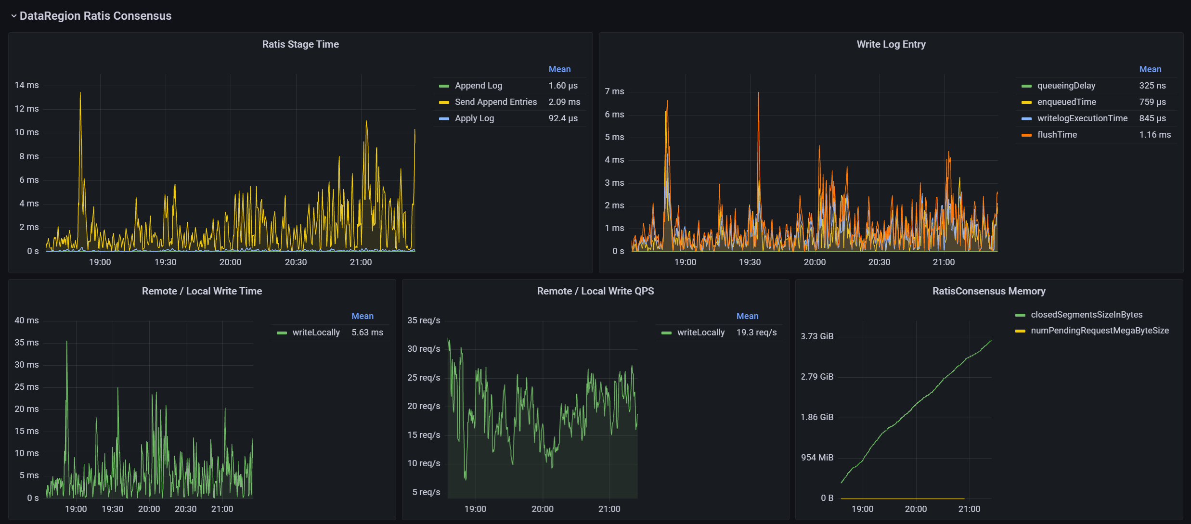Viewport: 1191px width, 524px height.
Task: Open Remote / Local Write Time panel title
Action: click(x=202, y=291)
